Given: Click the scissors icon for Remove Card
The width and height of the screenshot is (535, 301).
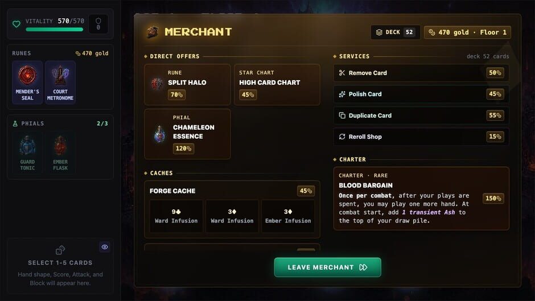Looking at the screenshot, I should click(342, 73).
